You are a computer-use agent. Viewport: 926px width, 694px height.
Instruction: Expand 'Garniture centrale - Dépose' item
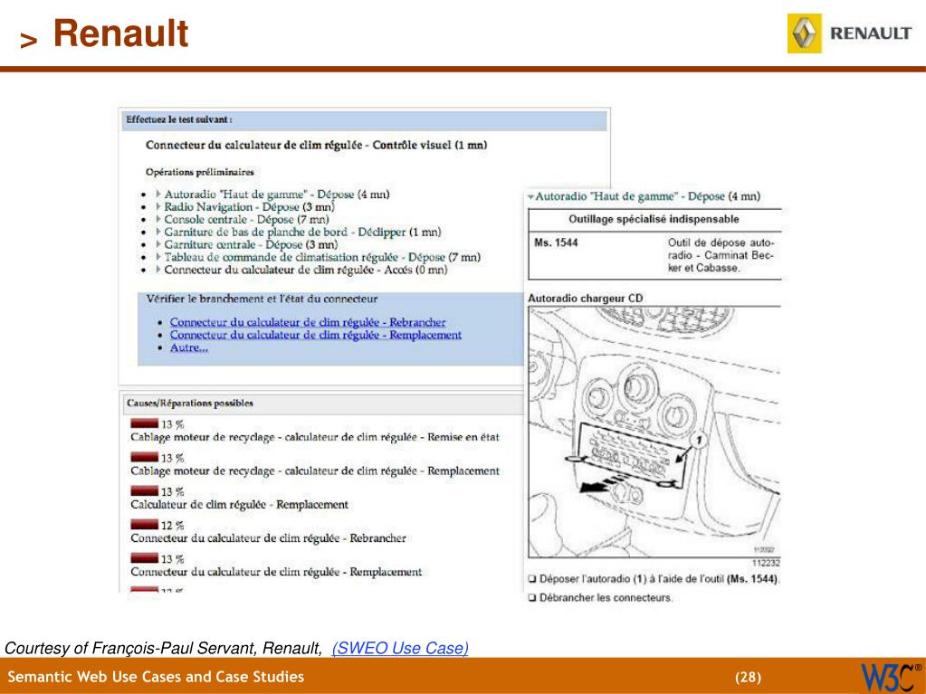158,244
